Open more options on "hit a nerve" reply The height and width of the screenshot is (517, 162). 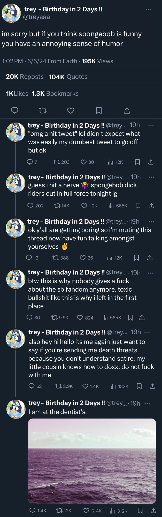coord(151,177)
